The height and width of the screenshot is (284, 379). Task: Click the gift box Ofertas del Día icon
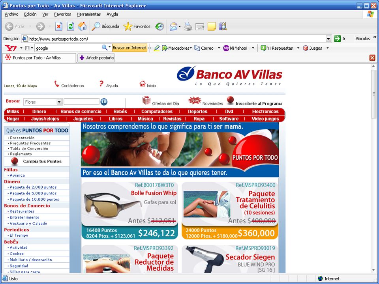[x=146, y=100]
